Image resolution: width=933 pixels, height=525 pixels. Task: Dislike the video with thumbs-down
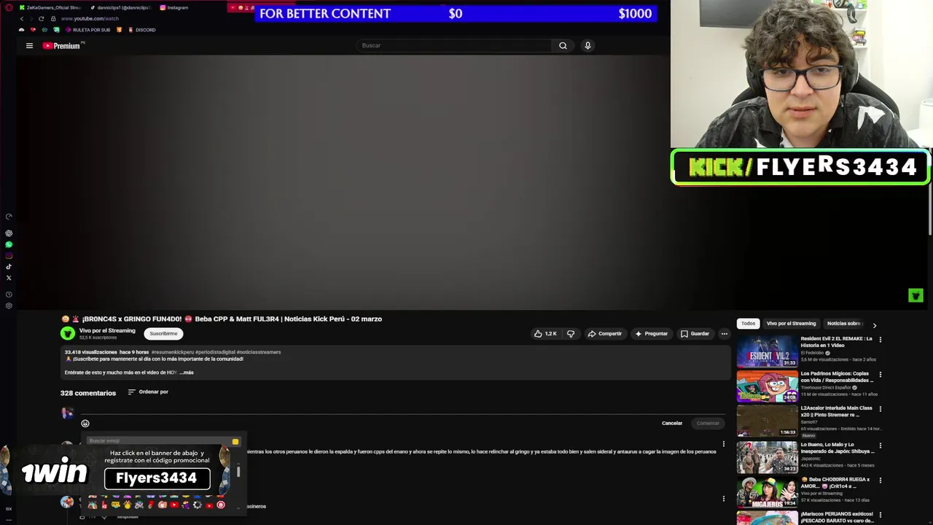571,334
